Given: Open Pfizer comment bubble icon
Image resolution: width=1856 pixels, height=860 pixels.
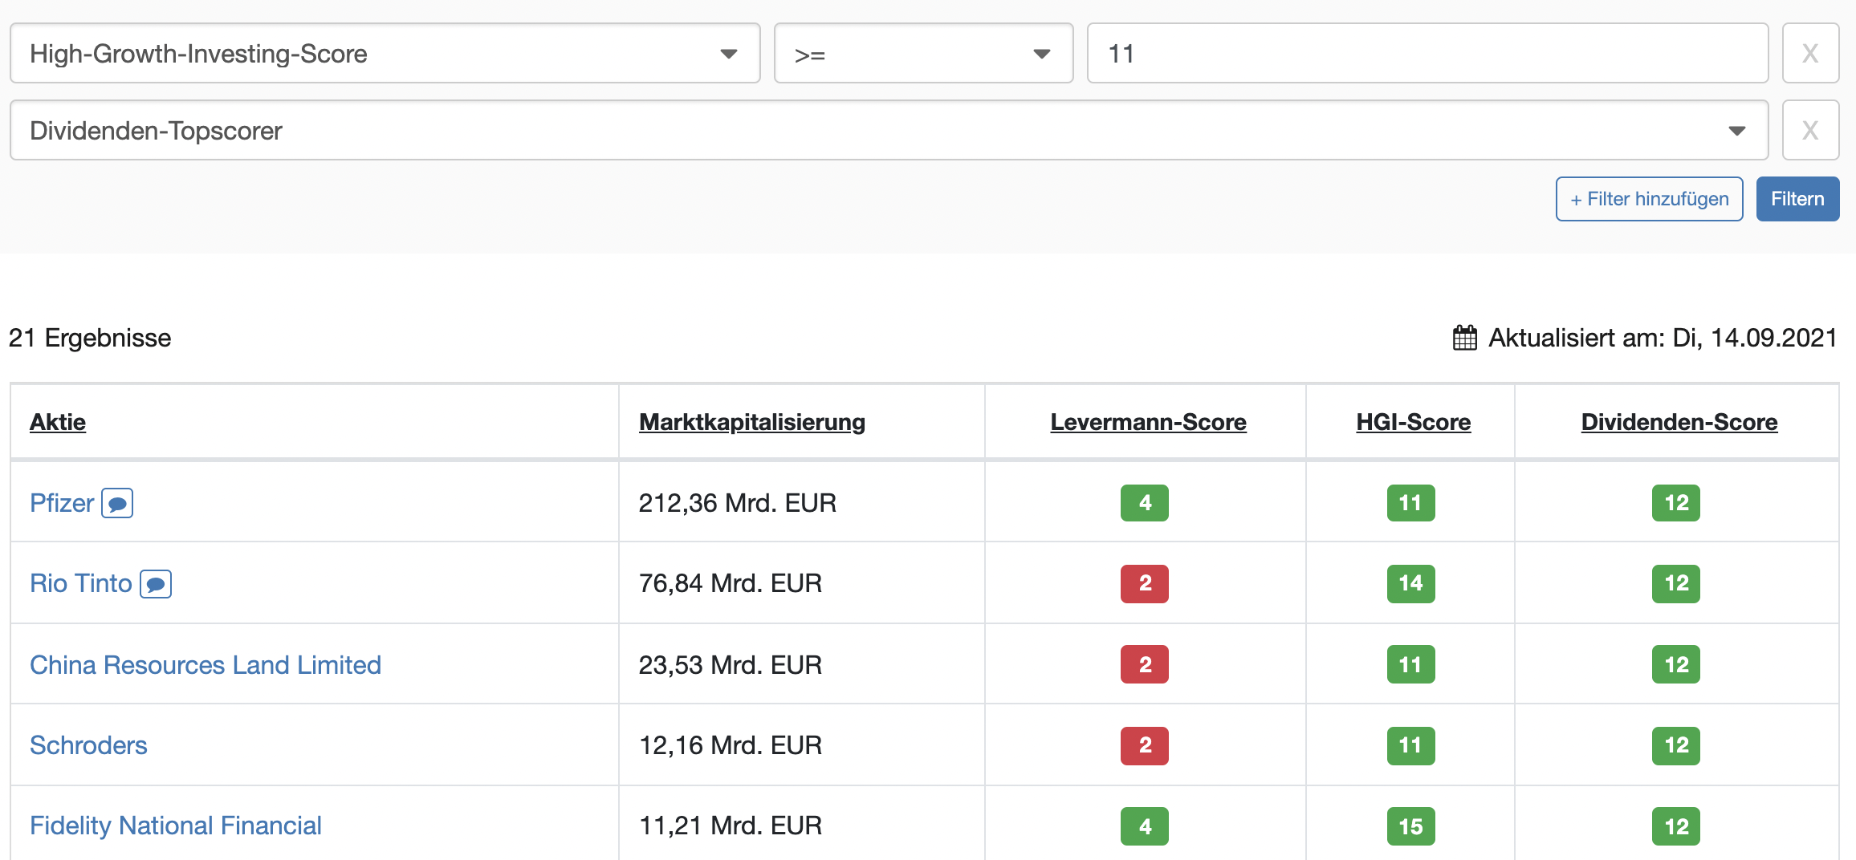Looking at the screenshot, I should 117,504.
